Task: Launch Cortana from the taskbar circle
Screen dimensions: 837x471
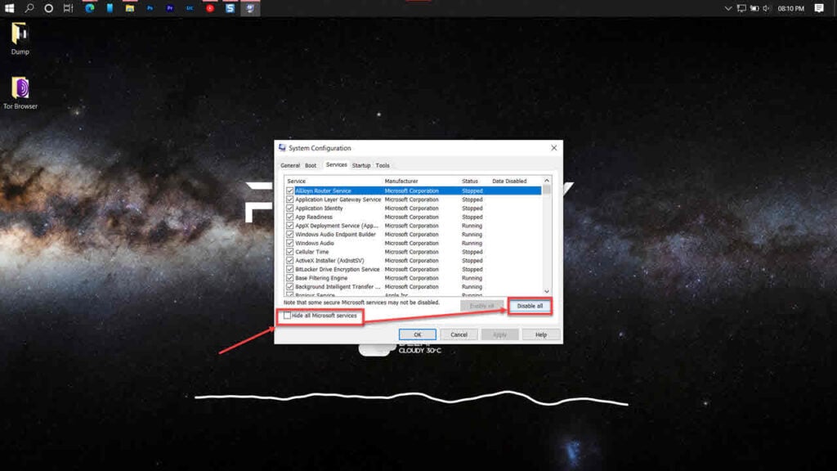Action: pos(48,8)
